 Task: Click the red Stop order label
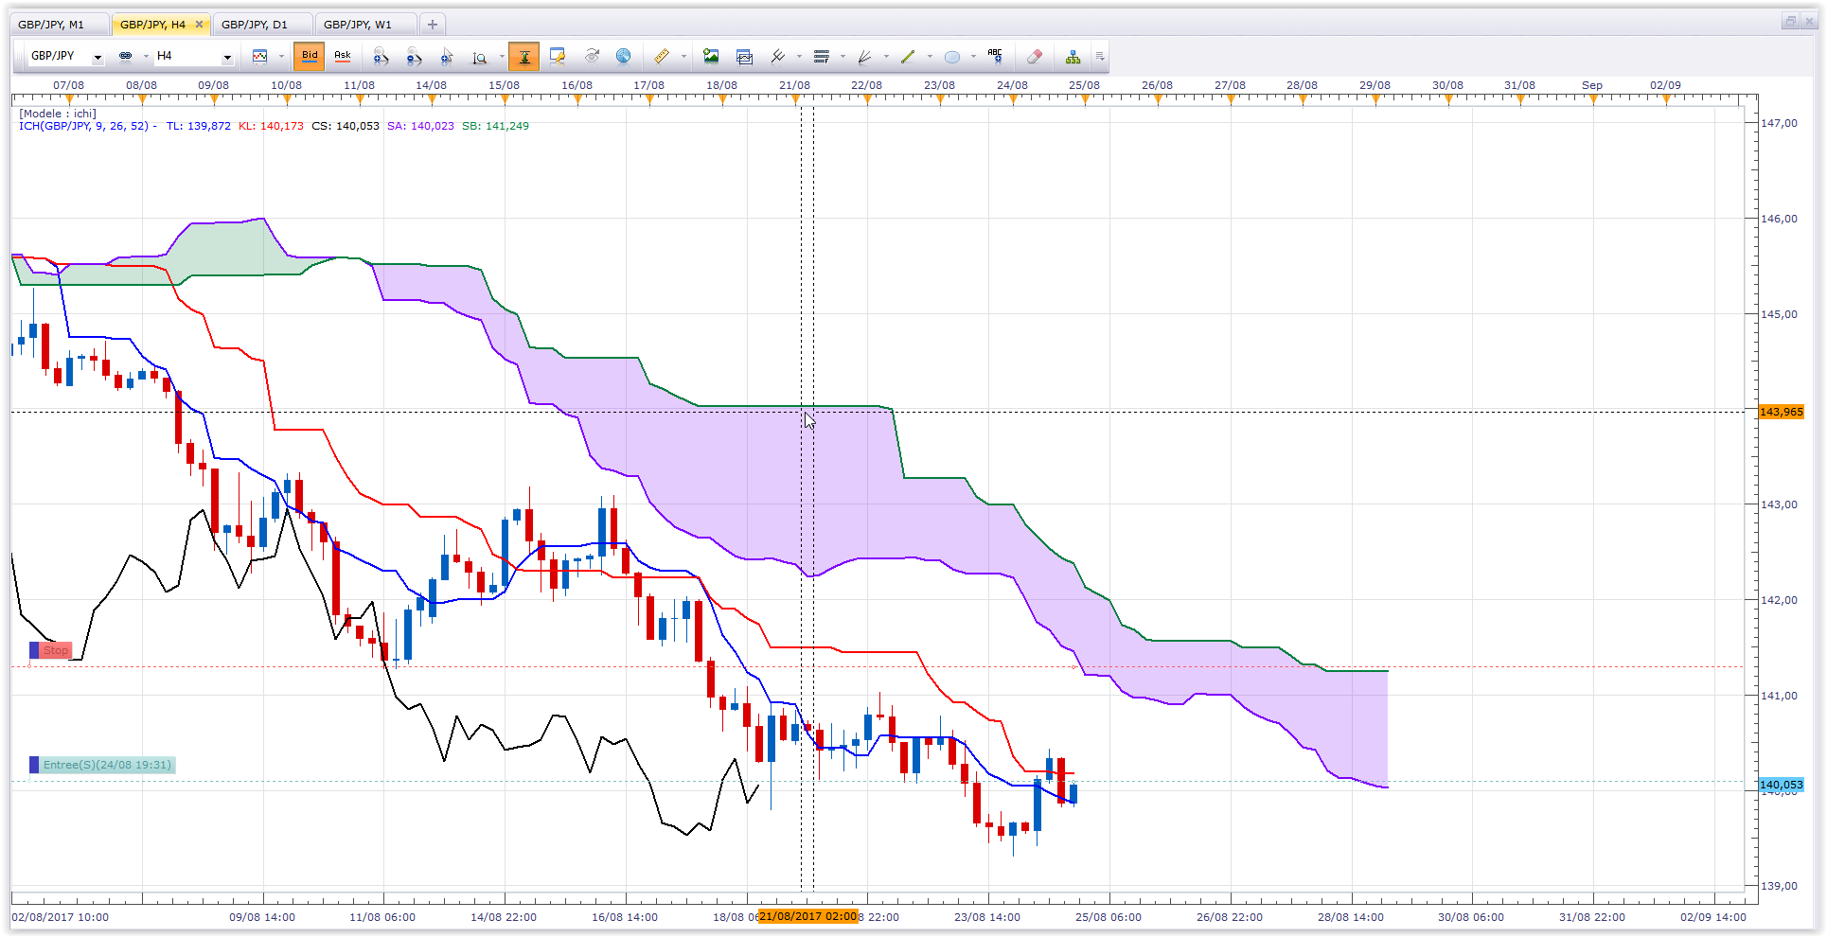tap(51, 650)
